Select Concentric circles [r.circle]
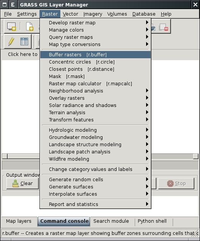The image size is (200, 241). [x=95, y=62]
